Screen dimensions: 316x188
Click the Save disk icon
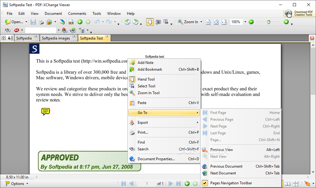(x=33, y=22)
